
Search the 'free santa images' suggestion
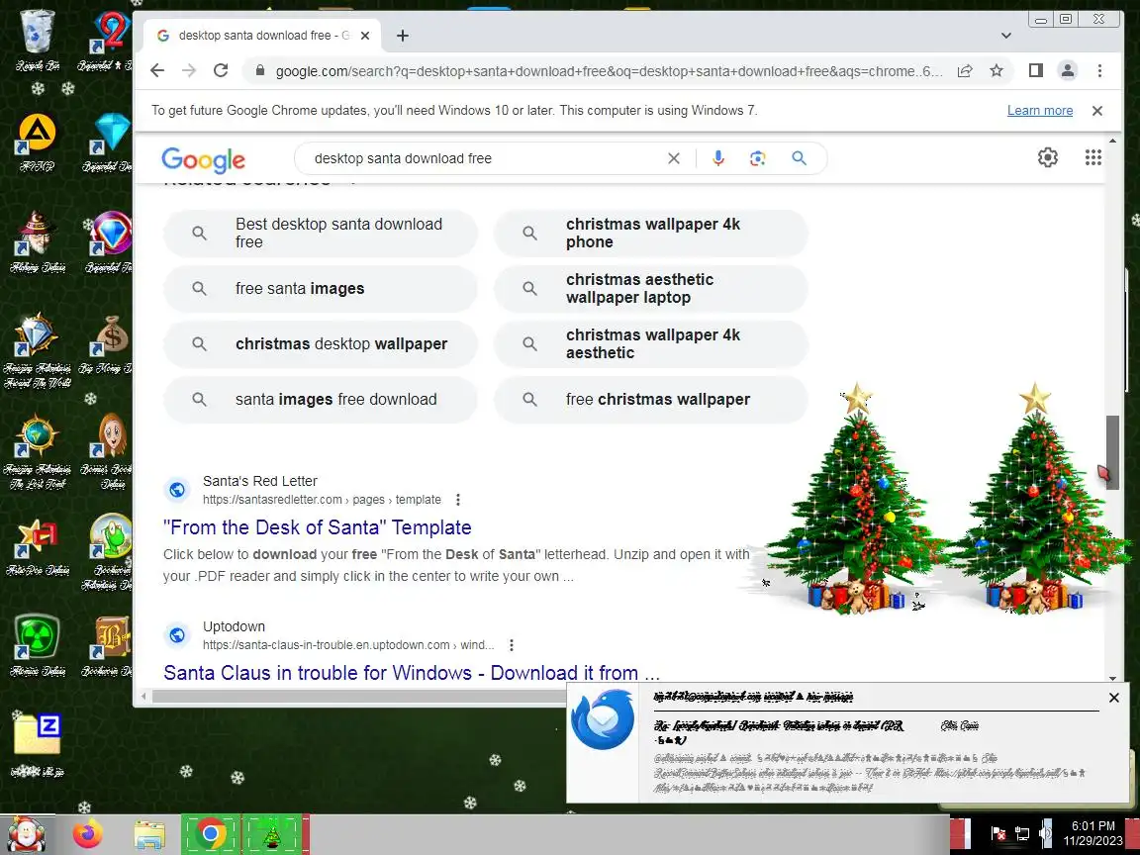pyautogui.click(x=321, y=289)
